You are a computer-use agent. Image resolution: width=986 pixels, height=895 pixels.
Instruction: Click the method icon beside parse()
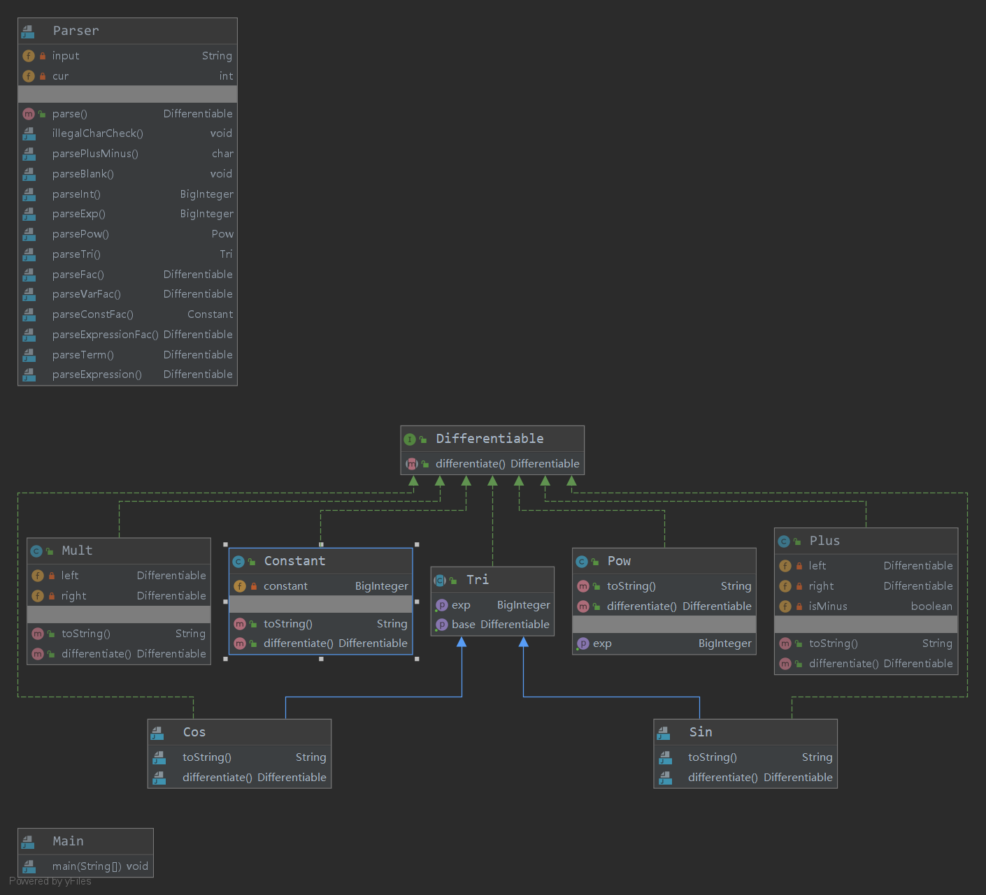(x=29, y=114)
